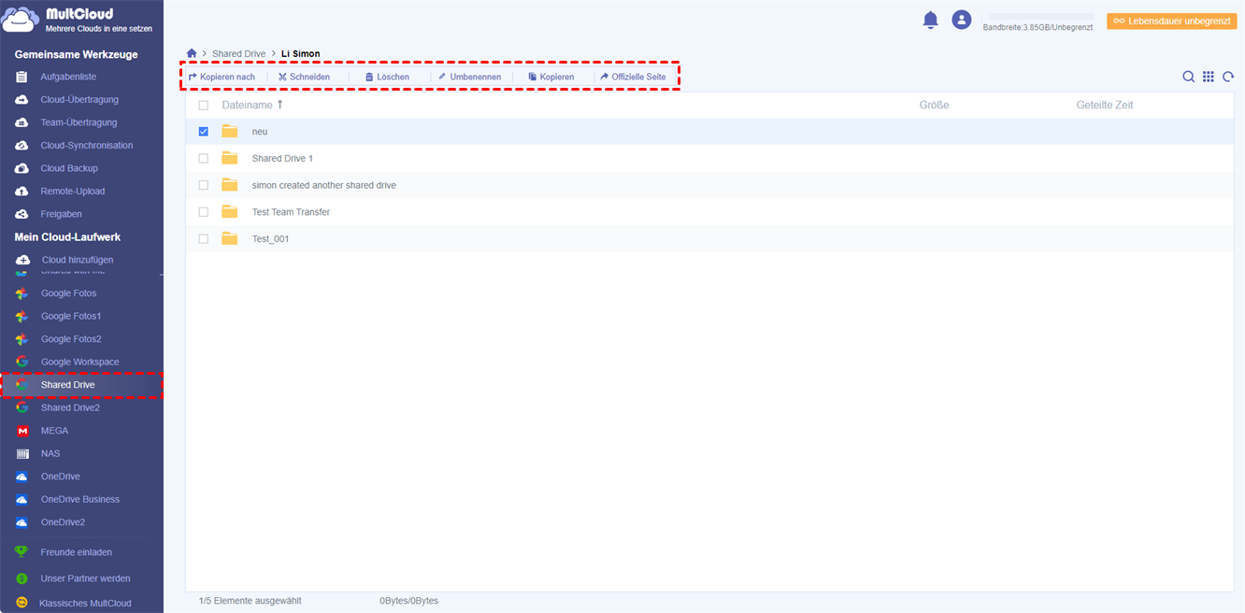Go to home breadcrumb icon
Image resolution: width=1245 pixels, height=613 pixels.
coord(192,54)
